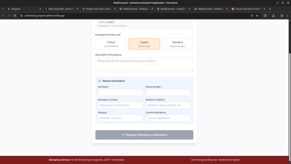
Task: Click the Emergency Services footer notice
Action: coord(87,160)
